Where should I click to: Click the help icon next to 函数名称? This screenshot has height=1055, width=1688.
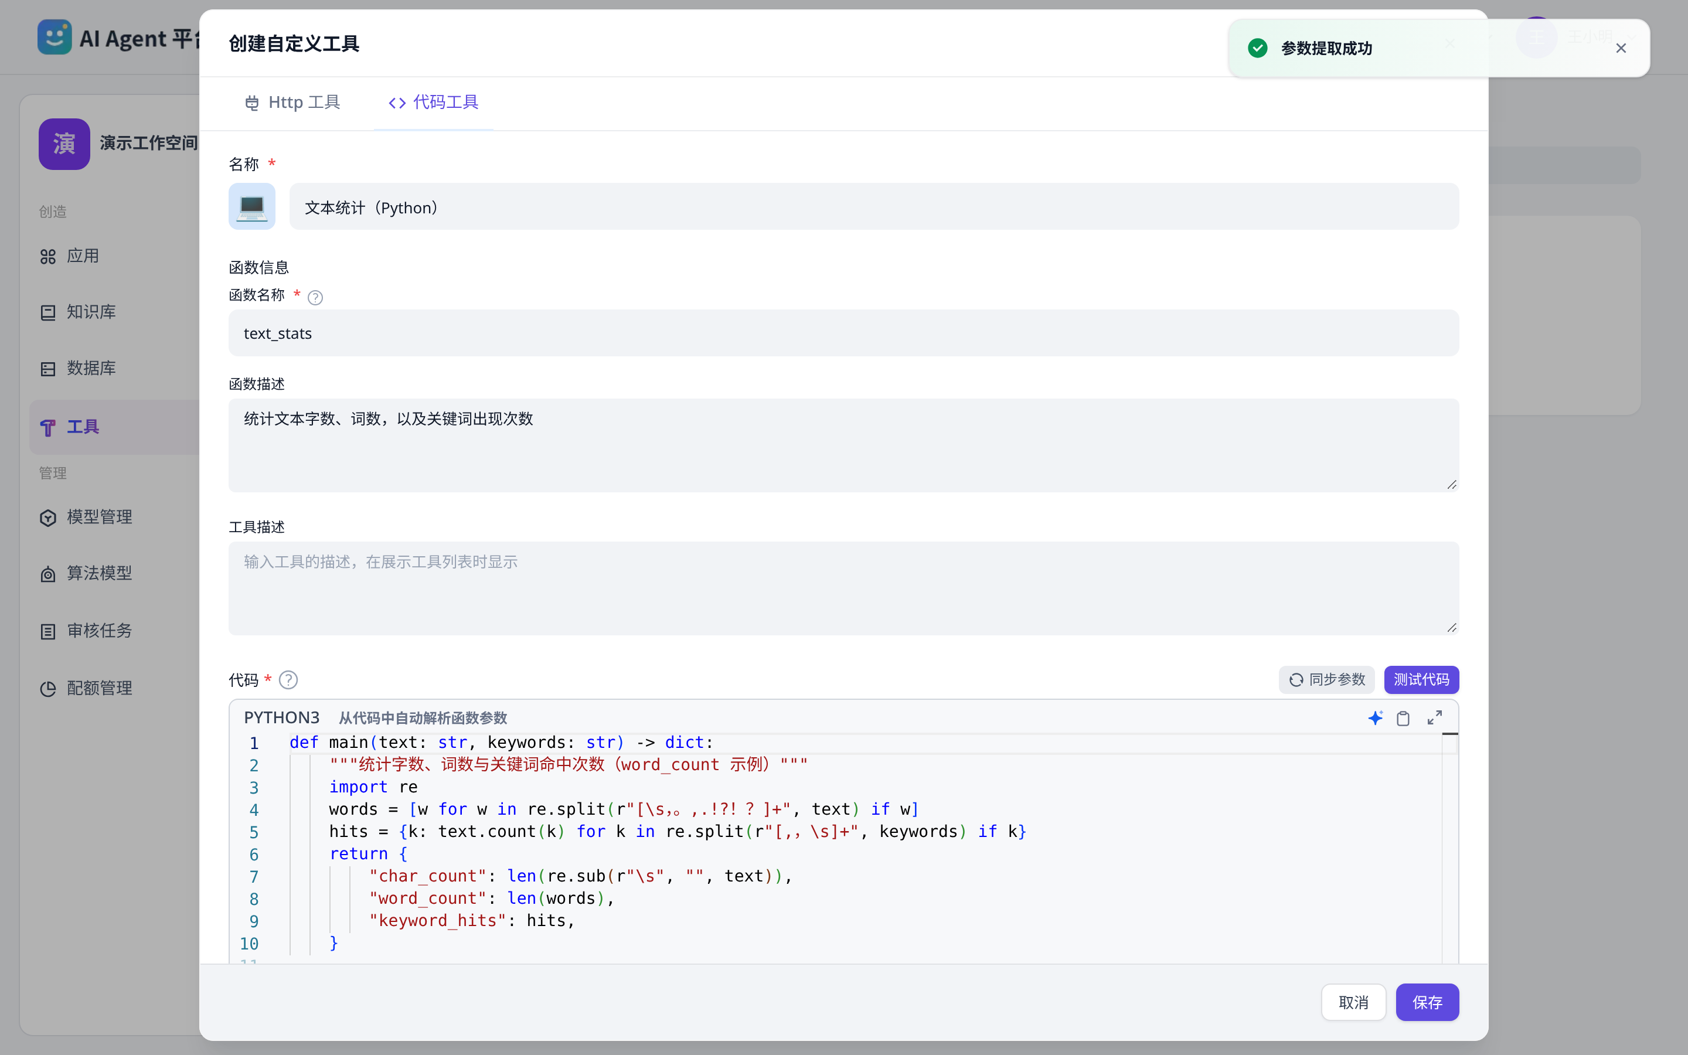[315, 297]
